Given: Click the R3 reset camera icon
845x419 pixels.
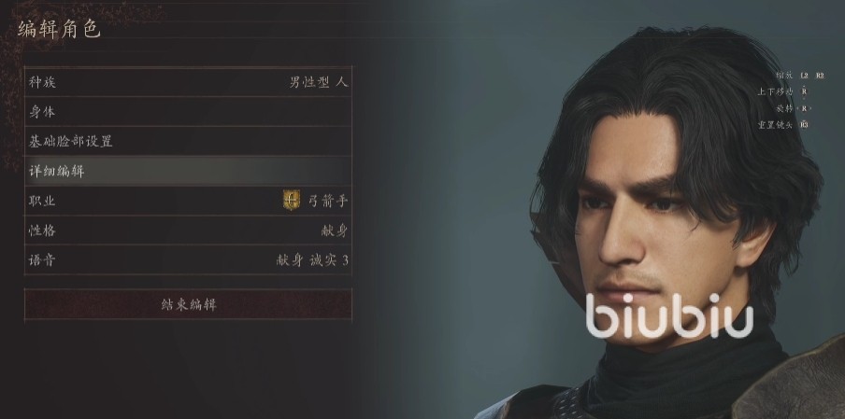Looking at the screenshot, I should pyautogui.click(x=804, y=125).
